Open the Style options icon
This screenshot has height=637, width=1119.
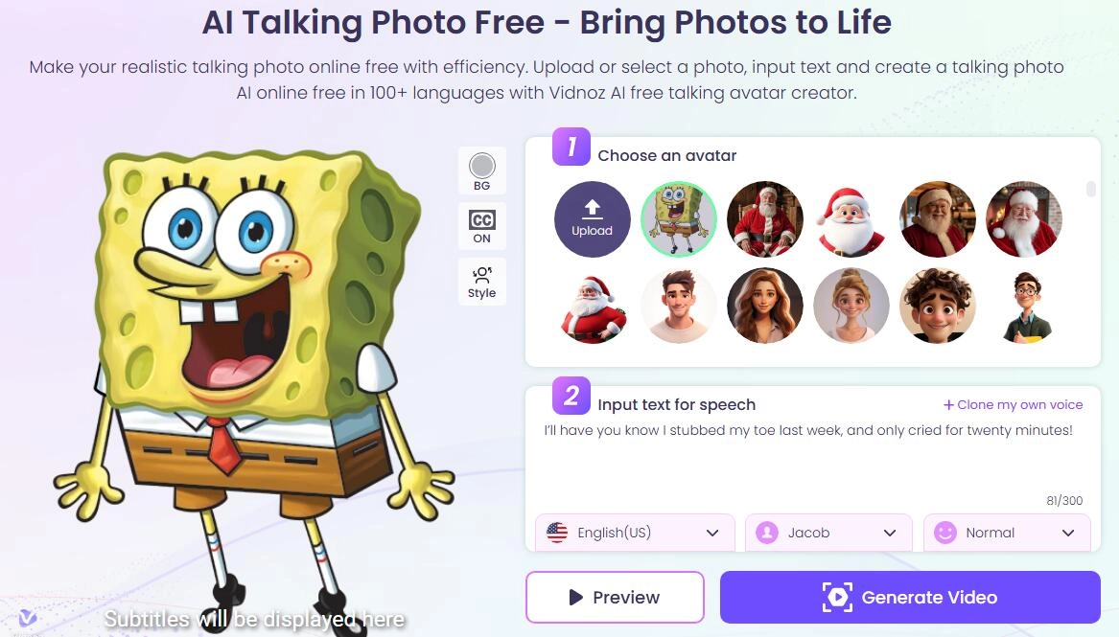coord(481,283)
